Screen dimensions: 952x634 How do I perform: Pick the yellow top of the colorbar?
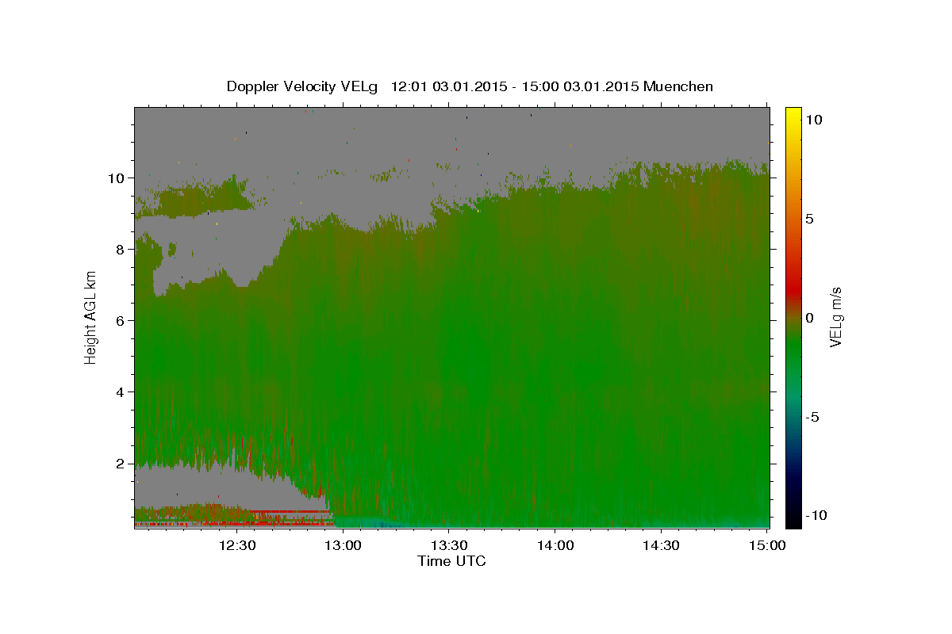pyautogui.click(x=793, y=115)
